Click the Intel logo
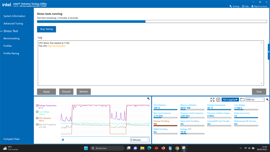Image resolution: width=270 pixels, height=152 pixels. point(6,5)
